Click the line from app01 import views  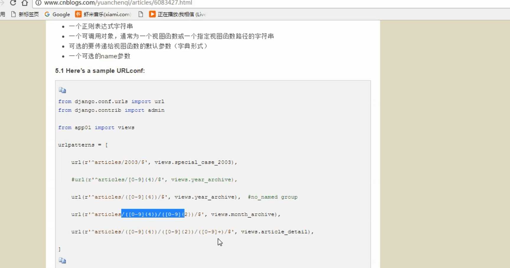tap(96, 128)
